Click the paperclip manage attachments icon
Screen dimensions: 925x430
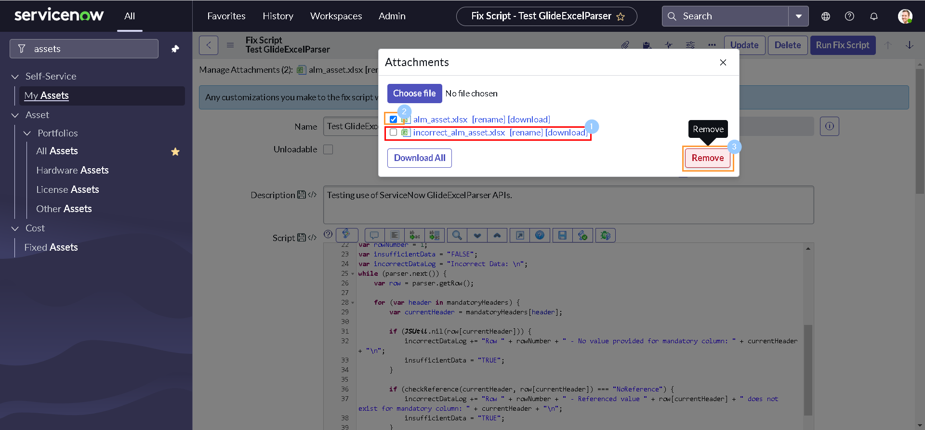[x=625, y=45]
